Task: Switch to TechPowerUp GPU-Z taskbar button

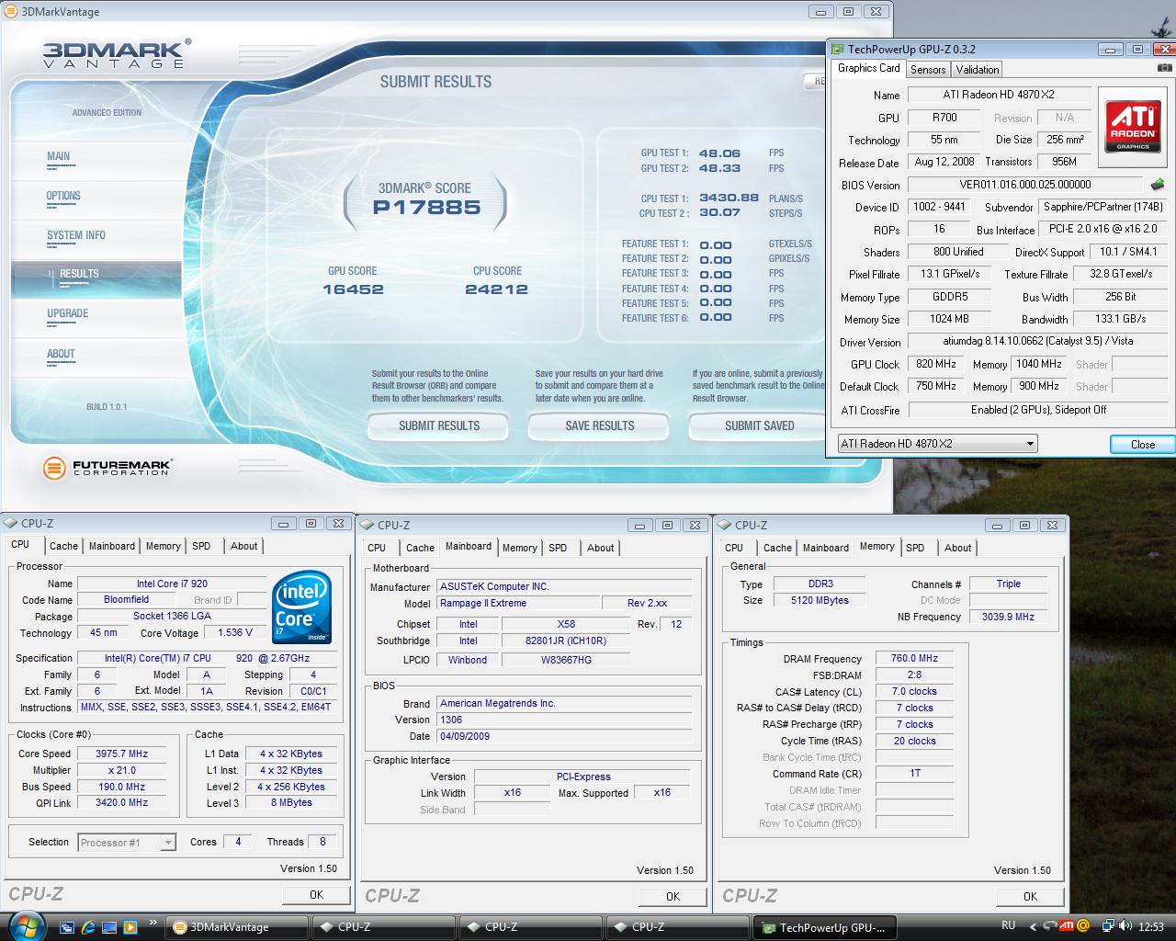Action: pyautogui.click(x=823, y=927)
